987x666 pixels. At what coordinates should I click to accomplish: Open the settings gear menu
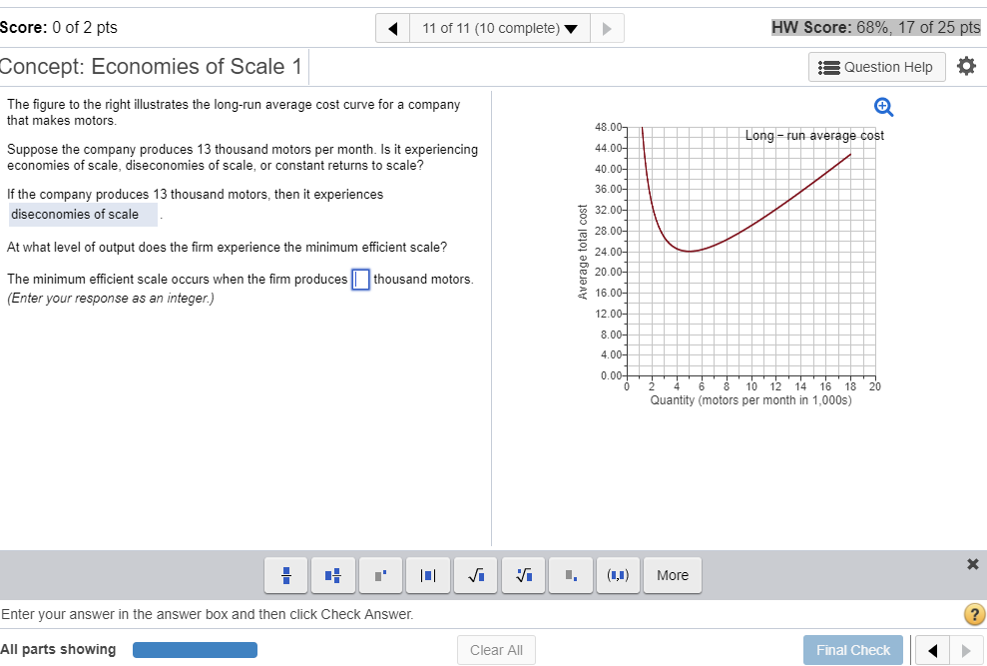[966, 67]
